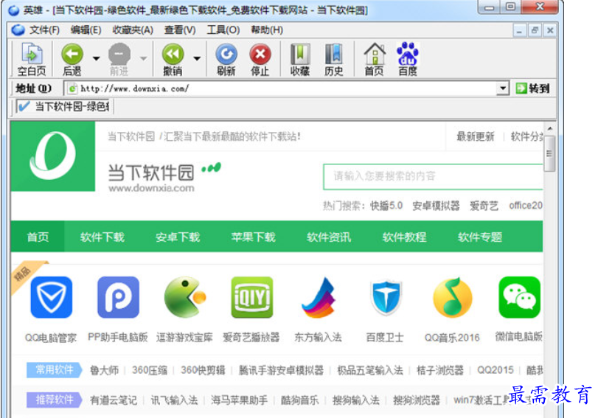Click the 搜狗浏览器 link

[x=417, y=400]
